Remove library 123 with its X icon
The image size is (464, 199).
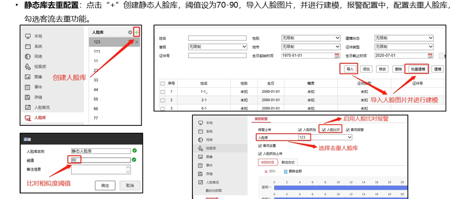point(136,42)
